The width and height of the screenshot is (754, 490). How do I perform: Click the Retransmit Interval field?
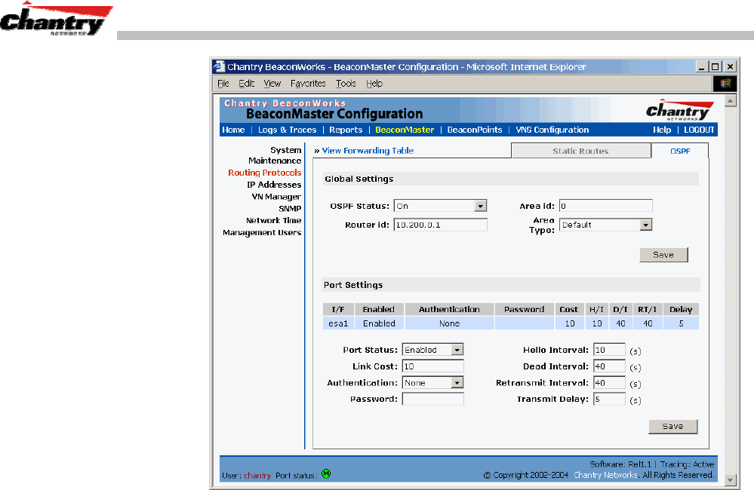[x=609, y=382]
